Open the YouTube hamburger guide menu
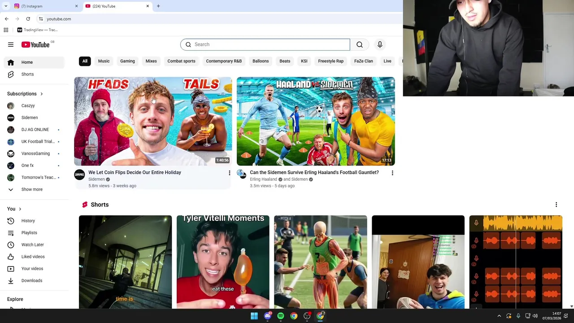 pos(11,44)
